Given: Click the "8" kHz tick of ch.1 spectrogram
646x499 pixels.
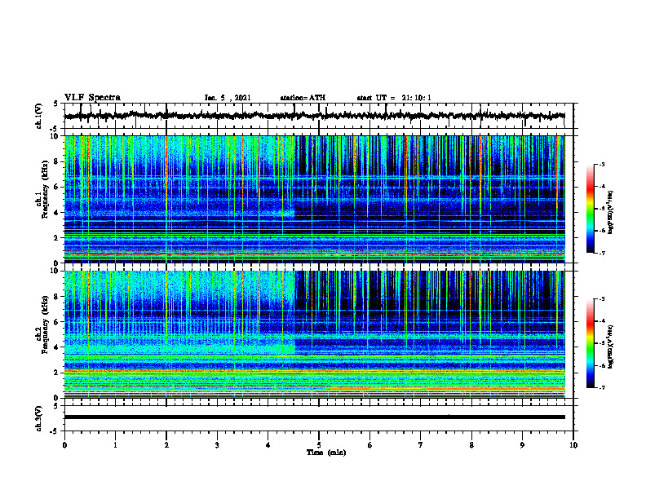Looking at the screenshot, I should pos(58,161).
